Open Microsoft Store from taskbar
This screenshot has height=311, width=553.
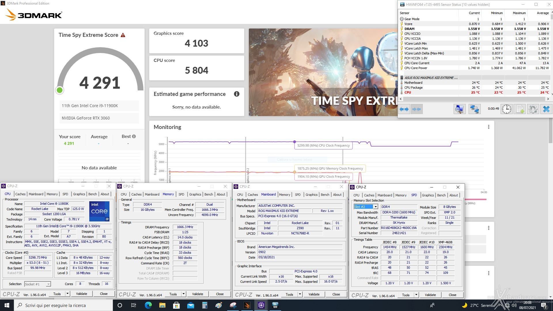pos(176,305)
